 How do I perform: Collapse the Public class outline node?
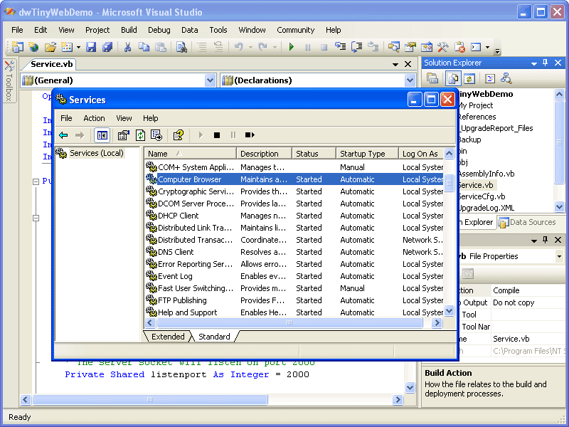[x=36, y=181]
